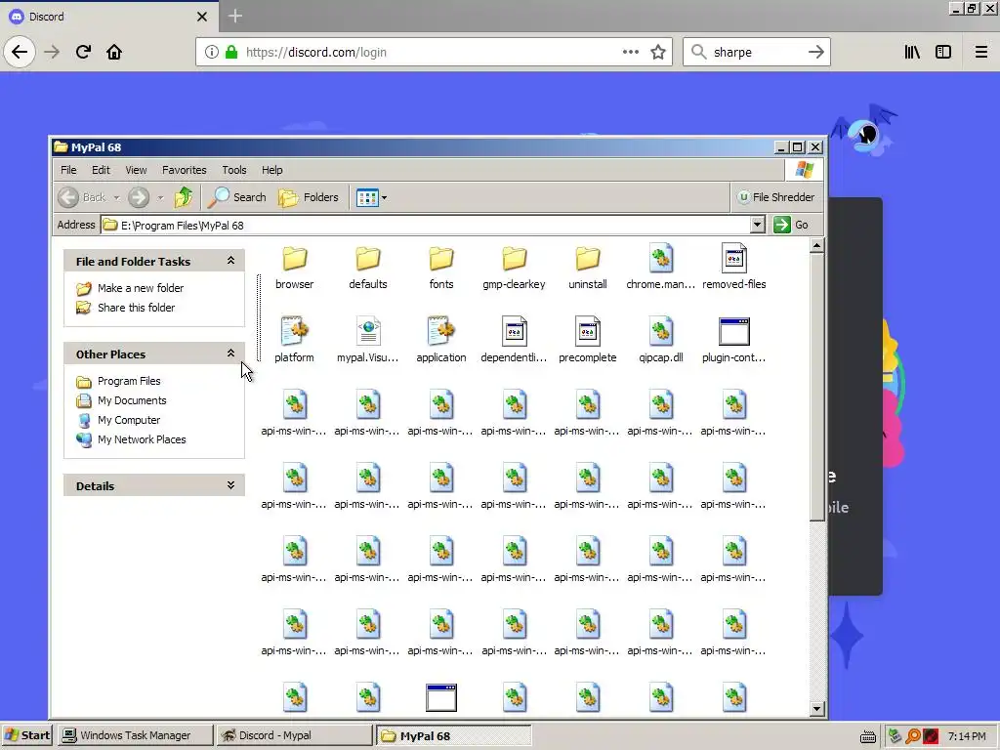Select the precomplete file
Viewport: 1000px width, 750px height.
pyautogui.click(x=587, y=340)
